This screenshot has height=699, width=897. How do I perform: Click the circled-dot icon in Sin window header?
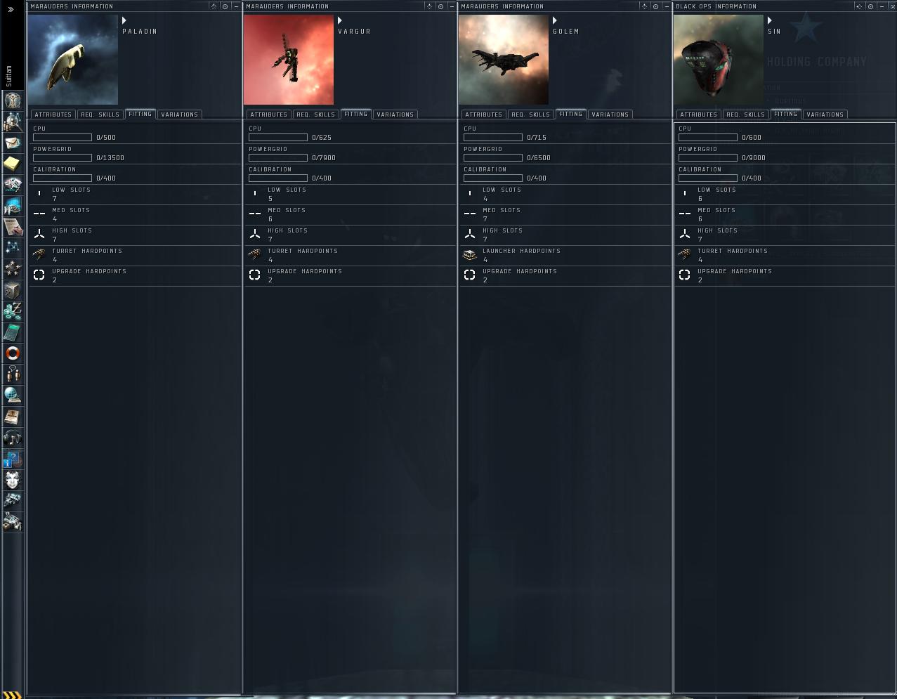click(870, 6)
